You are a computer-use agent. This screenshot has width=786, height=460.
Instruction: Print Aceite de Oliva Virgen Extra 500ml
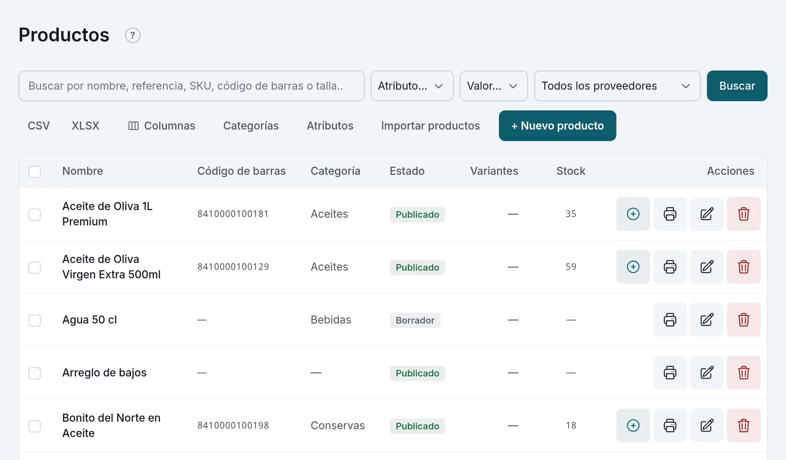670,267
